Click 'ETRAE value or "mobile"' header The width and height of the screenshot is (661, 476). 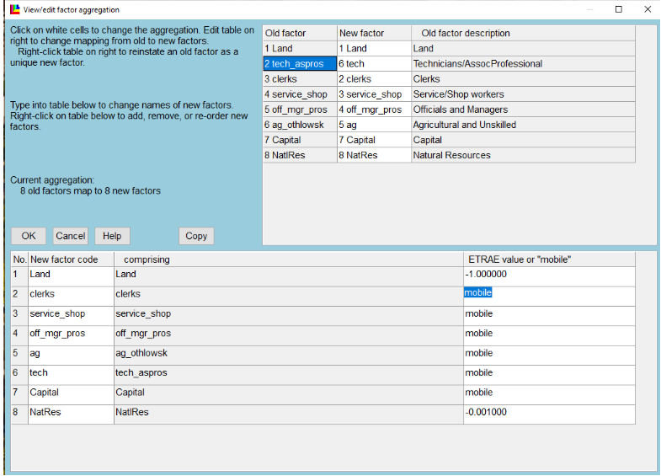click(549, 259)
